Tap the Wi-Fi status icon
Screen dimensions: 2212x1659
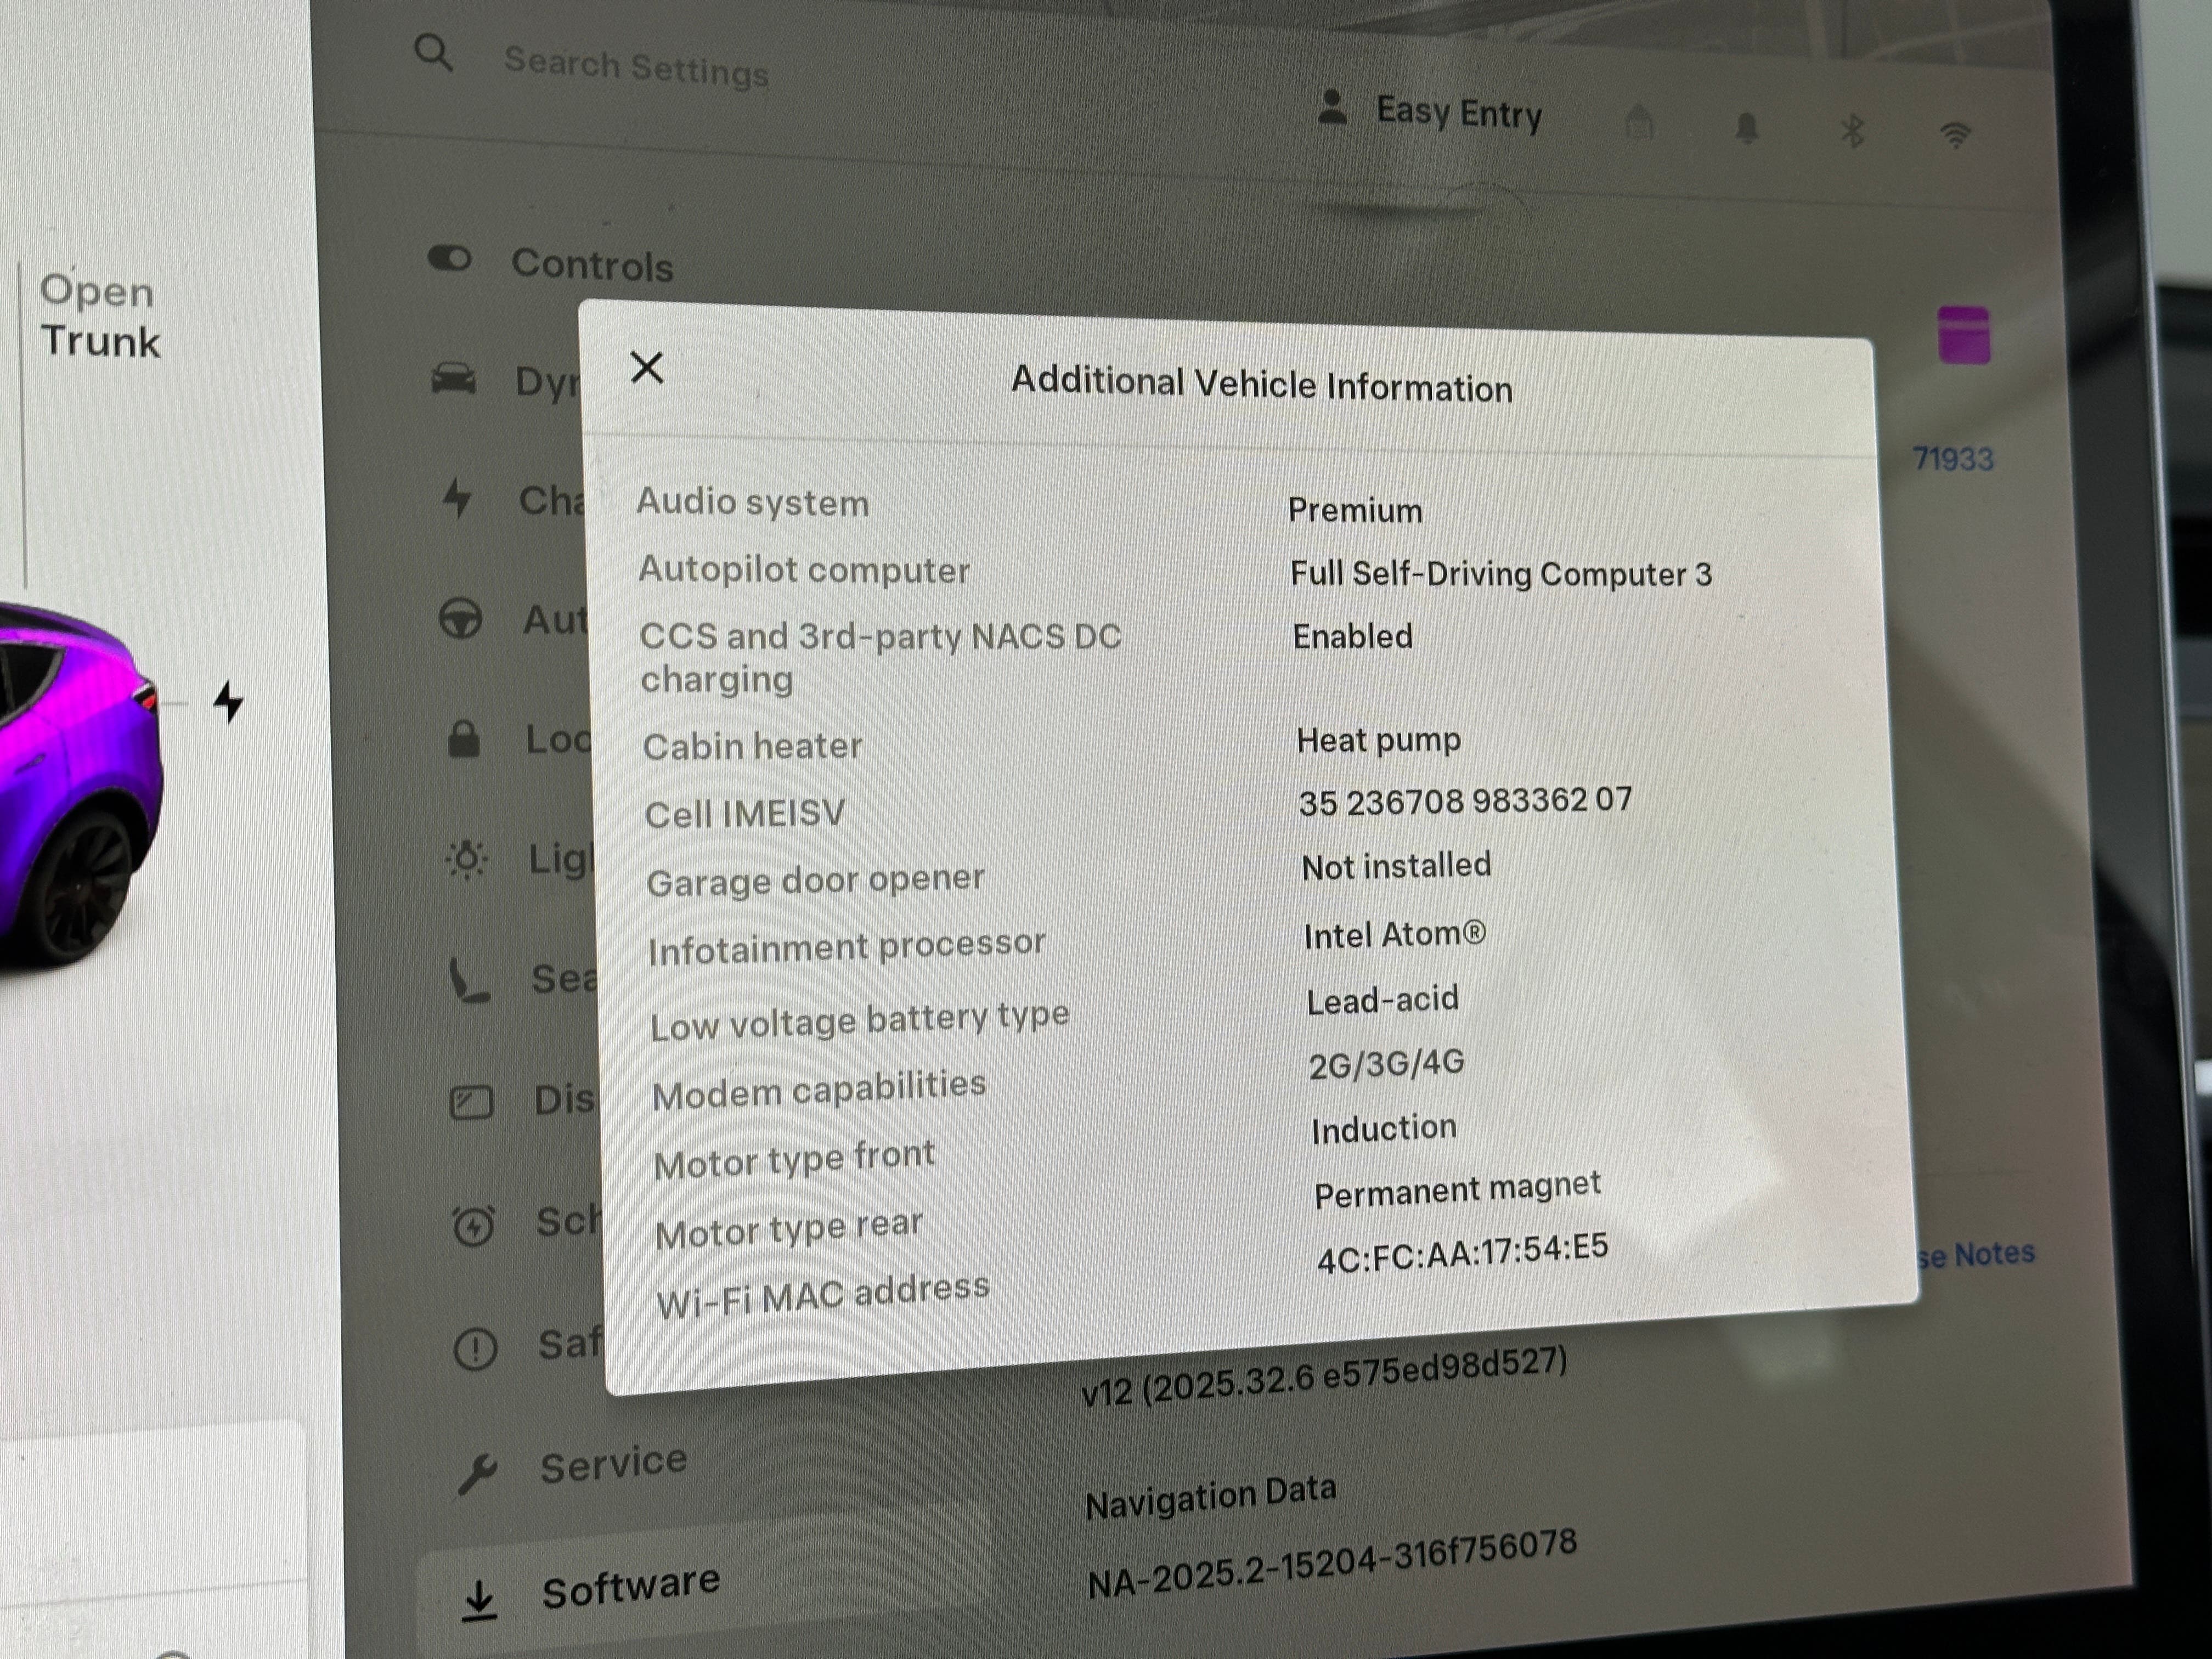coord(1955,134)
